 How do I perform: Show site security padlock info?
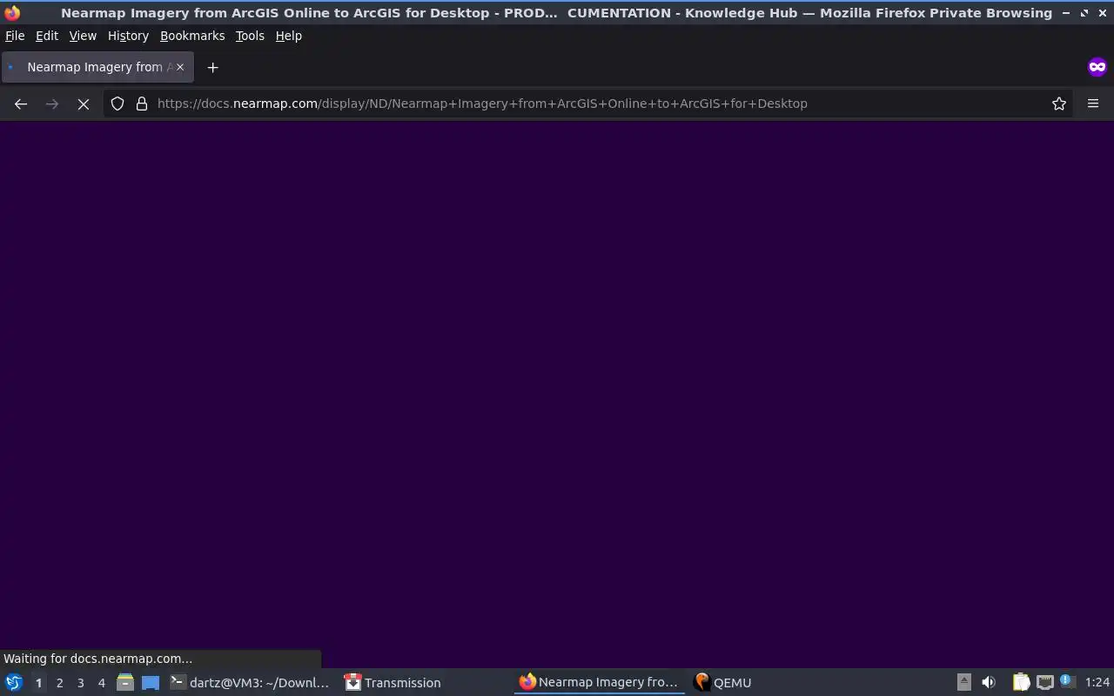pos(142,104)
